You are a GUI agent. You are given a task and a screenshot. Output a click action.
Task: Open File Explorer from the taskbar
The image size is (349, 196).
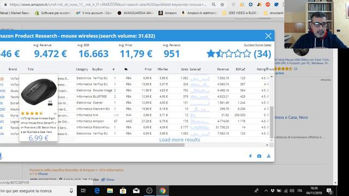pyautogui.click(x=110, y=191)
